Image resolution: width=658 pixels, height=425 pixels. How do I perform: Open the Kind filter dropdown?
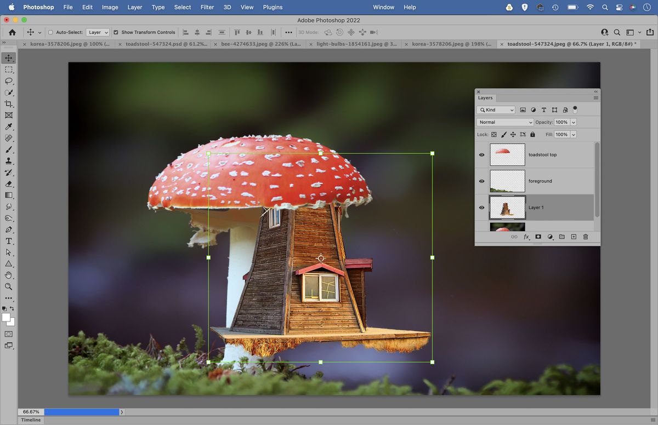coord(496,110)
